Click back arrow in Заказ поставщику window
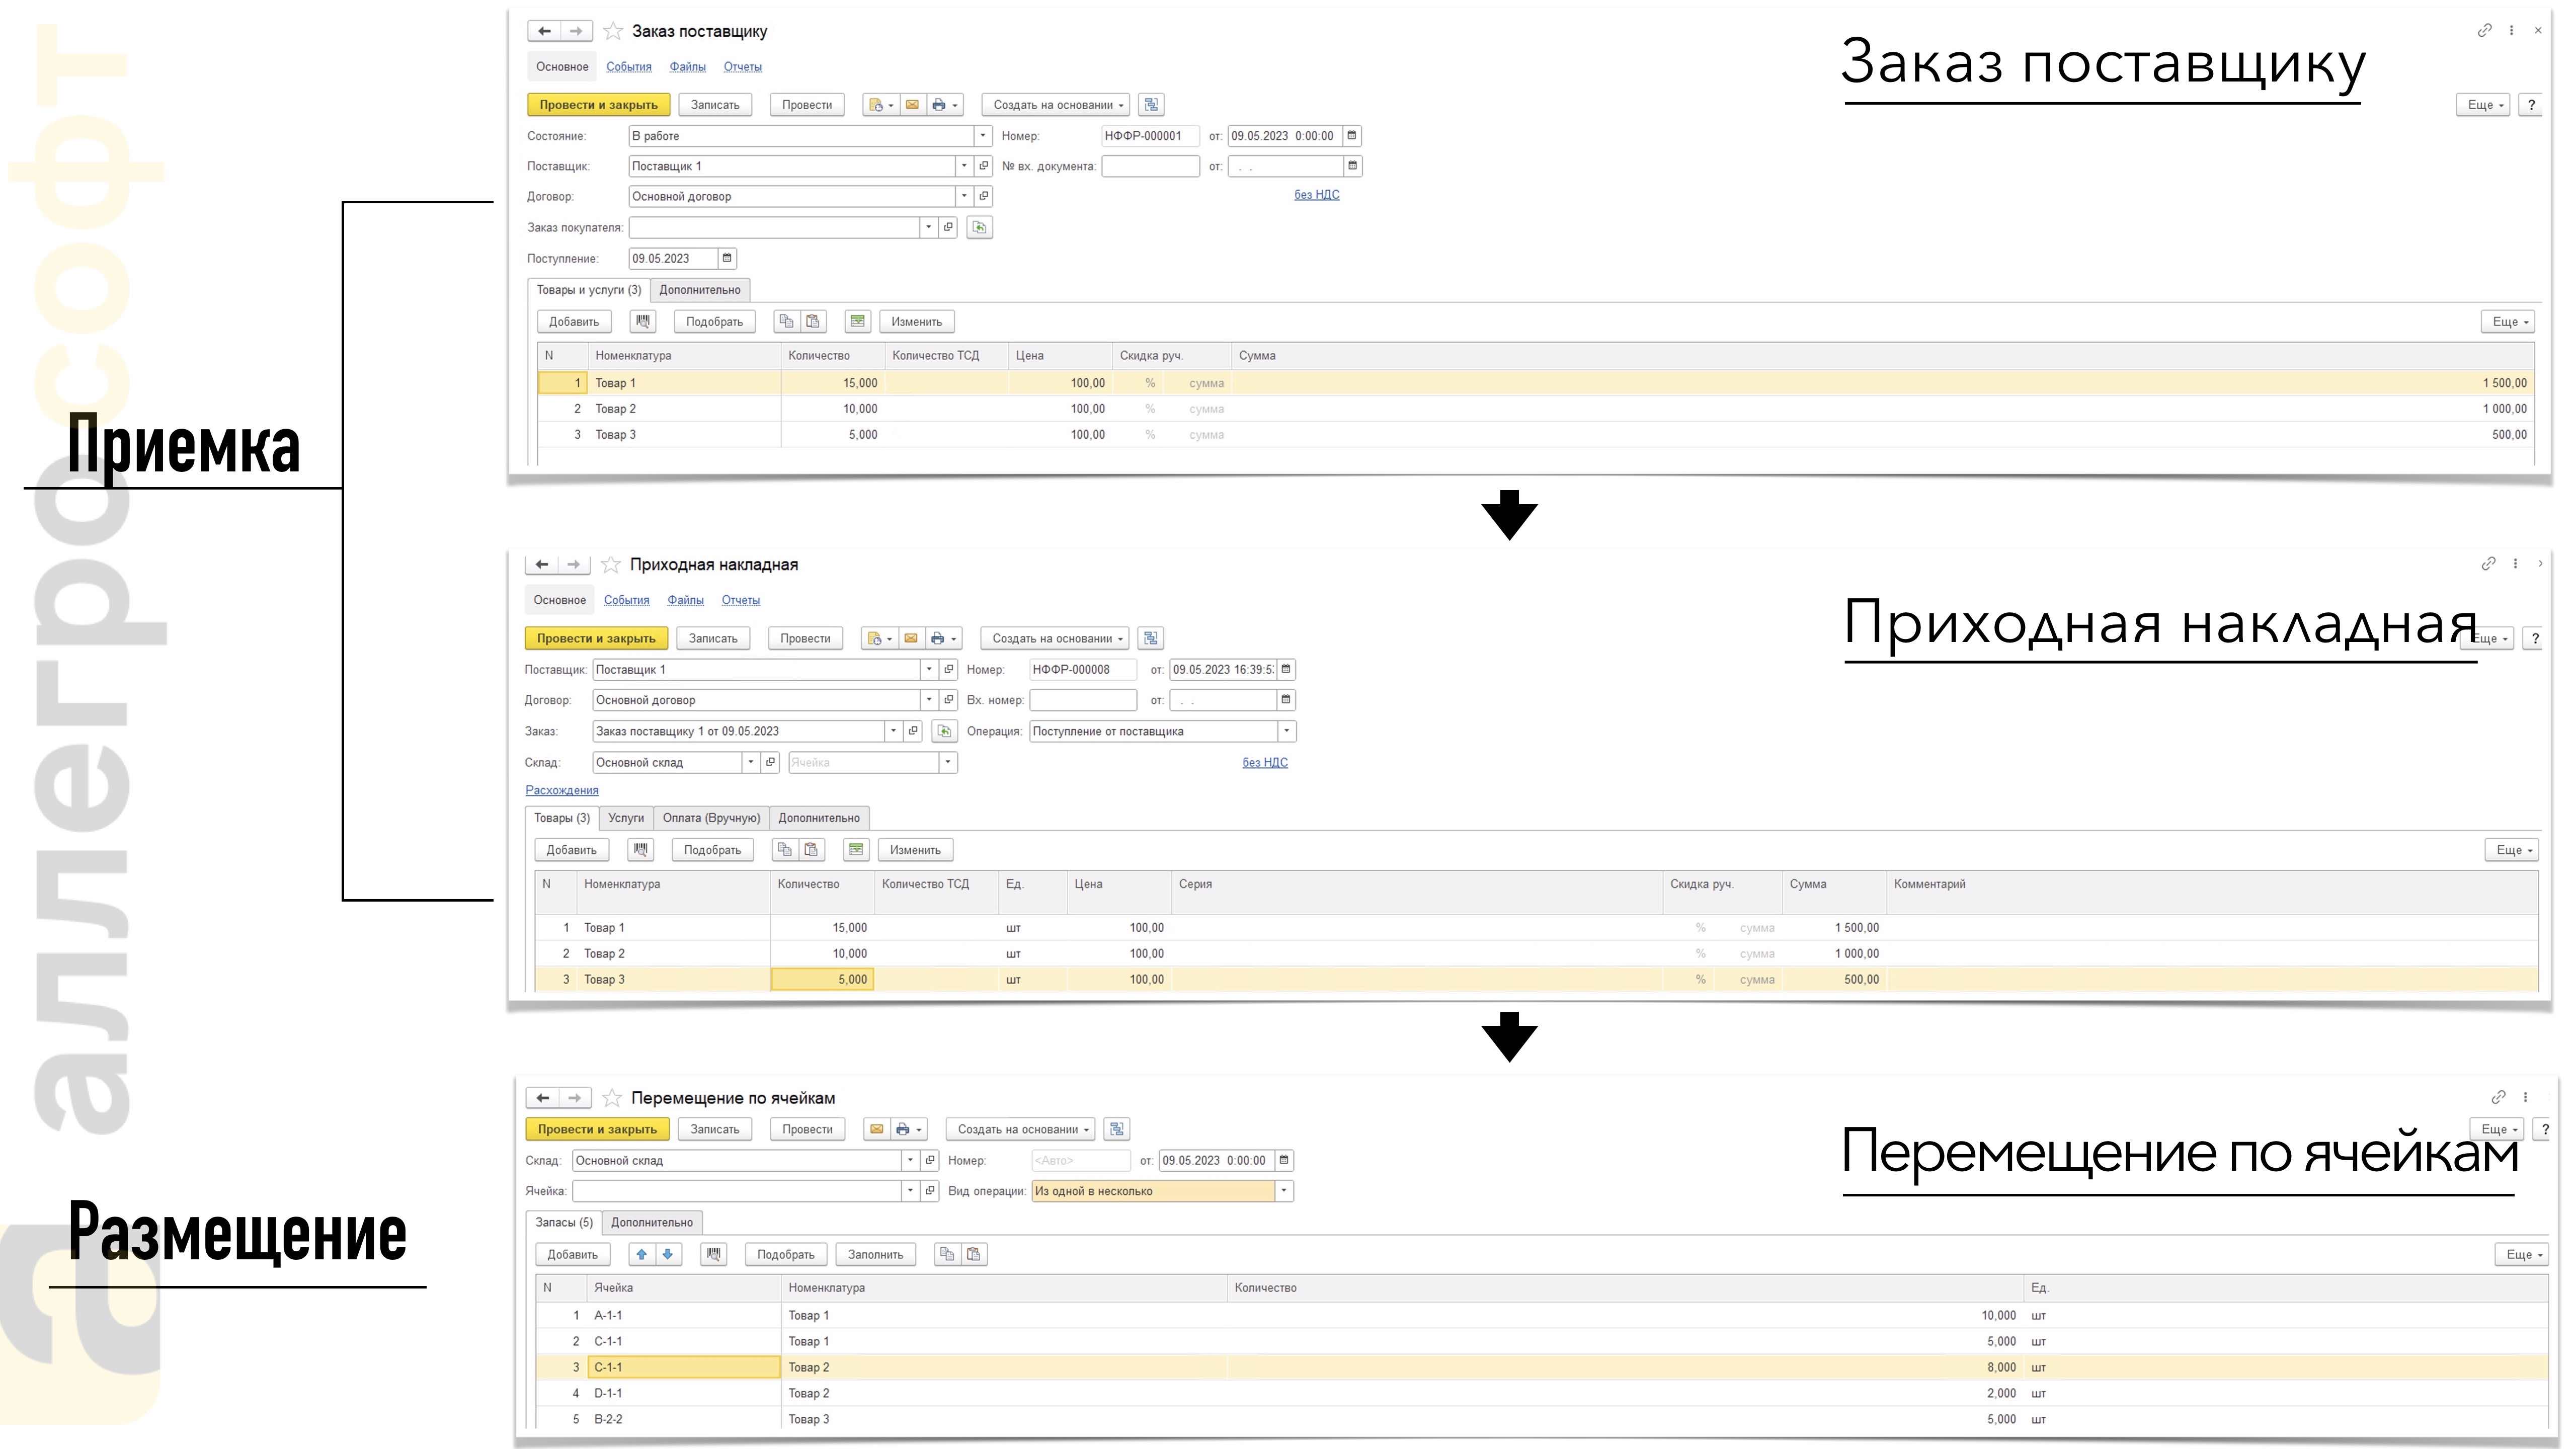This screenshot has width=2576, height=1449. [x=544, y=31]
